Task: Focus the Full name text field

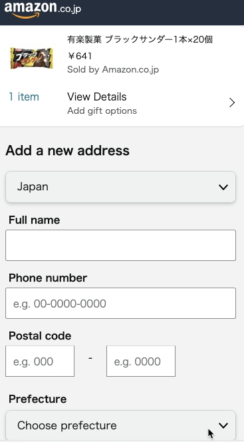Action: point(120,245)
